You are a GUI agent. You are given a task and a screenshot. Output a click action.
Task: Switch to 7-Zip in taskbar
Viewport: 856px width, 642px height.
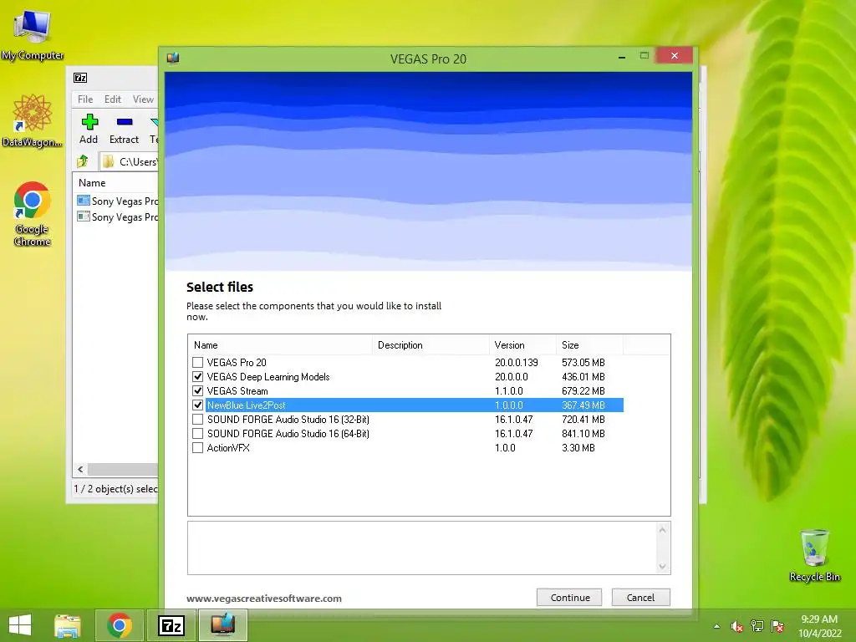[x=171, y=625]
